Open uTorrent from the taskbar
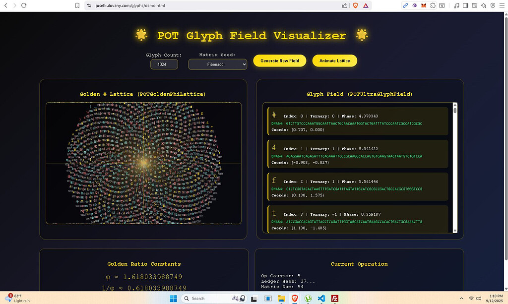The image size is (508, 304). pyautogui.click(x=308, y=298)
